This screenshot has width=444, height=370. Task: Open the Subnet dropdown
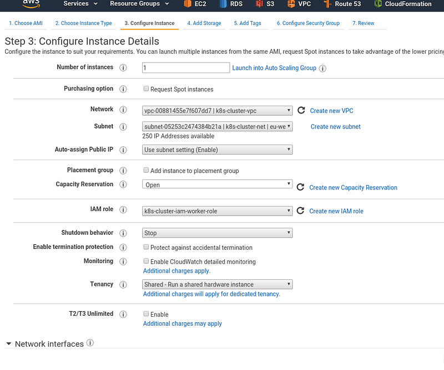point(217,126)
